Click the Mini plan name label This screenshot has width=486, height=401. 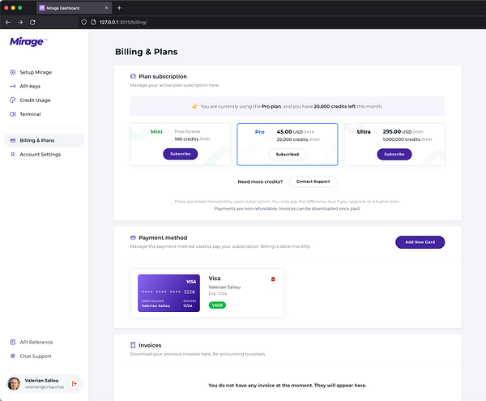(x=156, y=132)
